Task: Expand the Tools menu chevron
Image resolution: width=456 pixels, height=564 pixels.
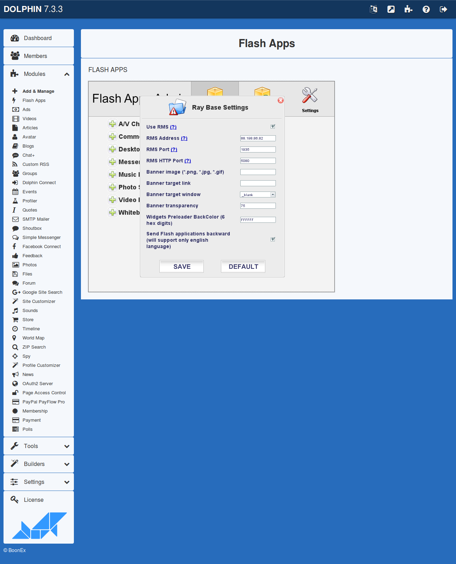Action: pos(67,446)
